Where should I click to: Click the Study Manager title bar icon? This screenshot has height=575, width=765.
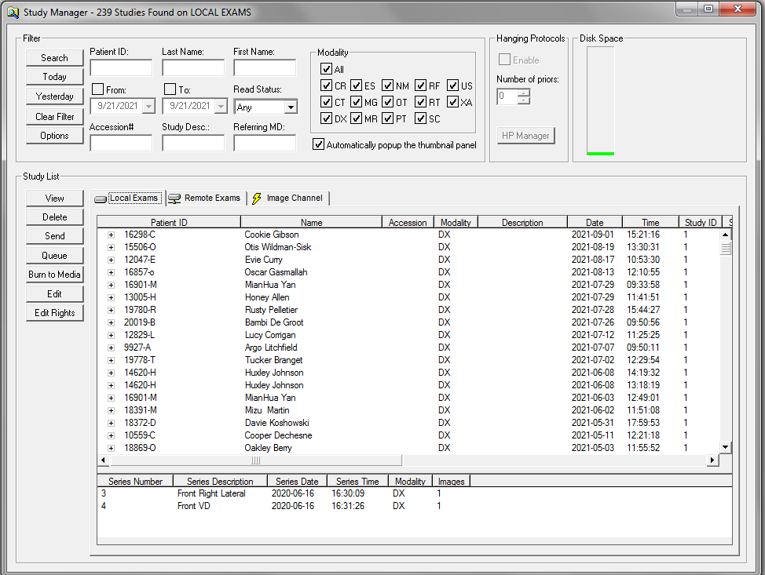pos(12,12)
